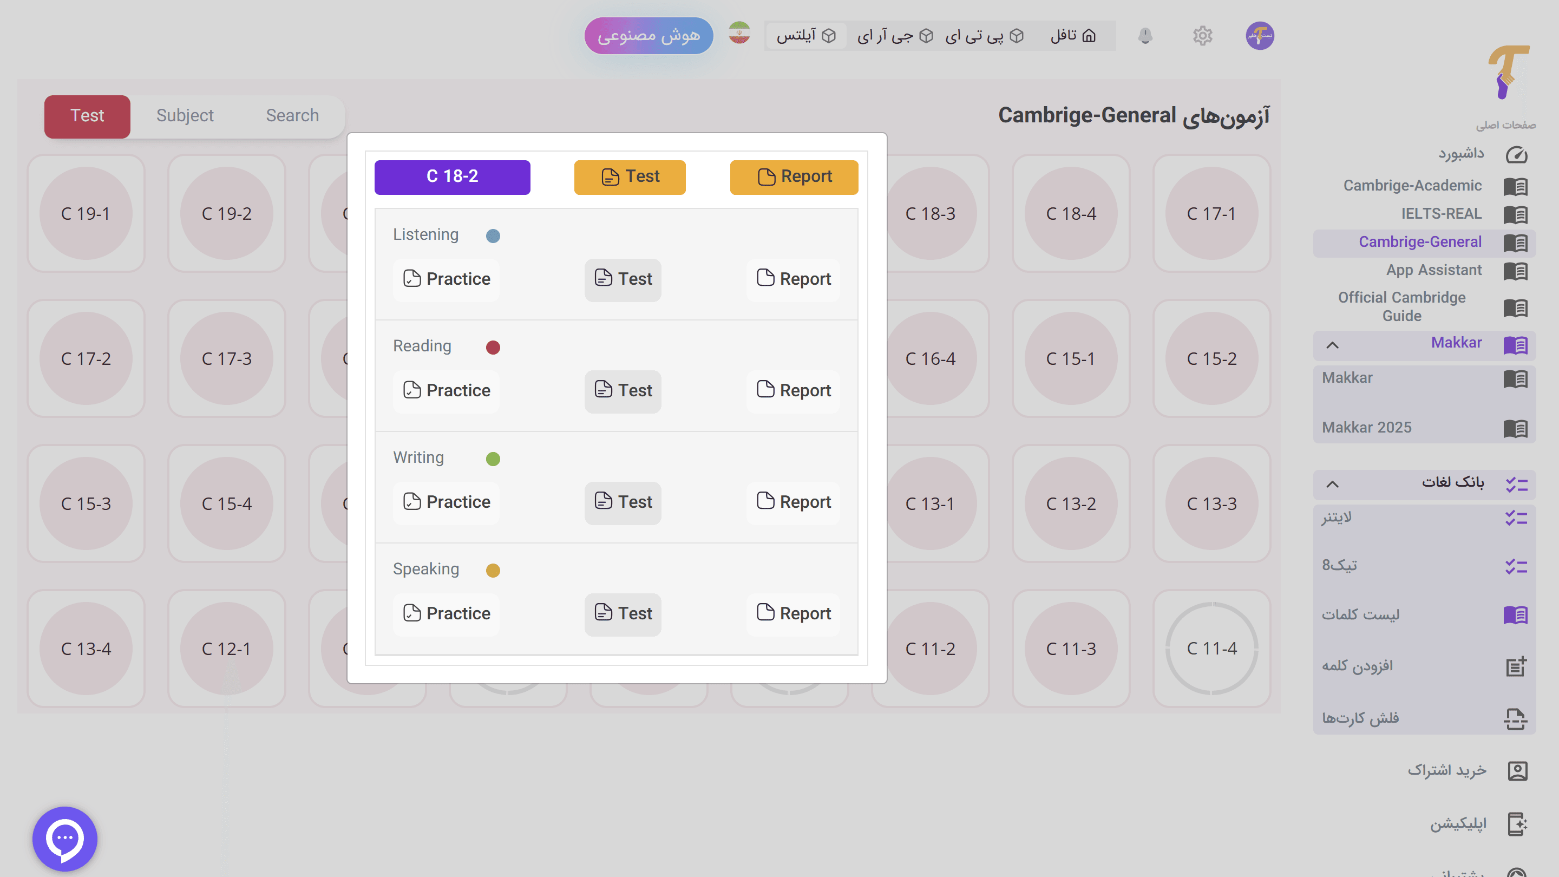Select آیلتس in the top navigation
Screen dimensions: 1559x877
click(x=806, y=36)
